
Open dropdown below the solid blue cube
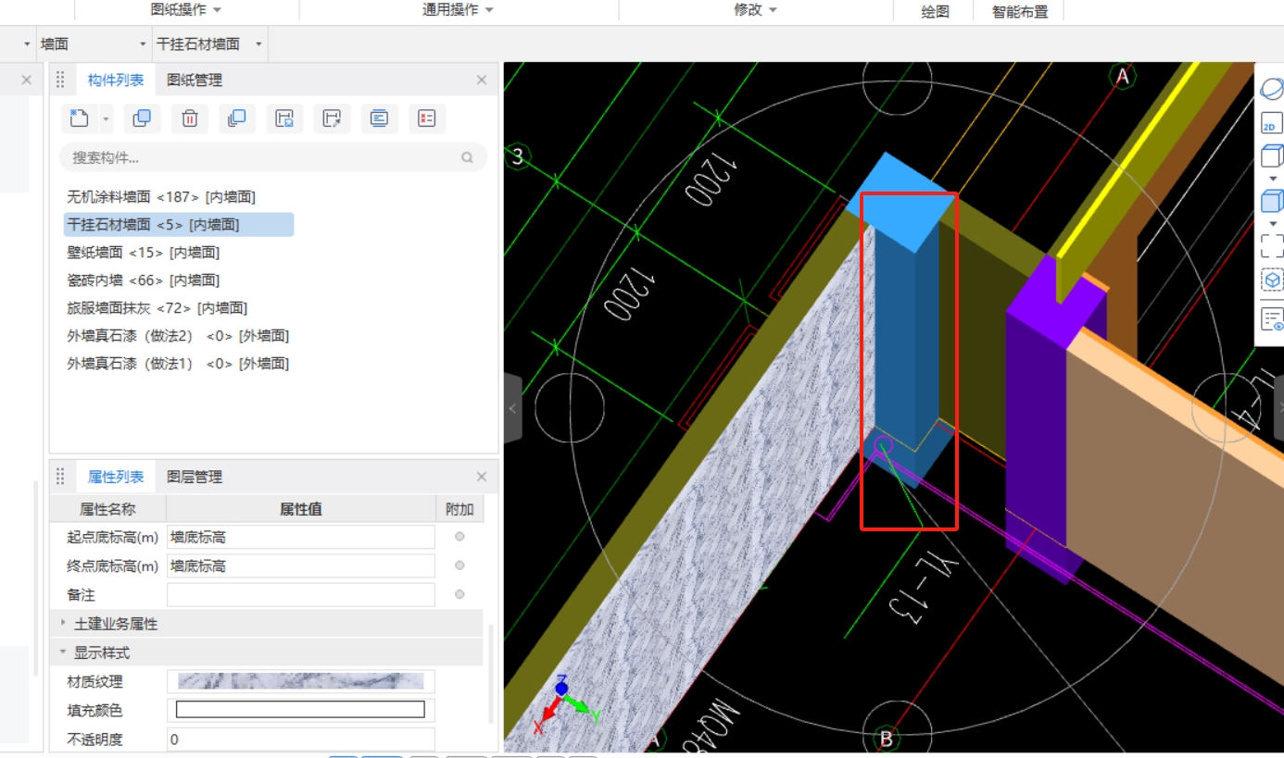pyautogui.click(x=1272, y=223)
